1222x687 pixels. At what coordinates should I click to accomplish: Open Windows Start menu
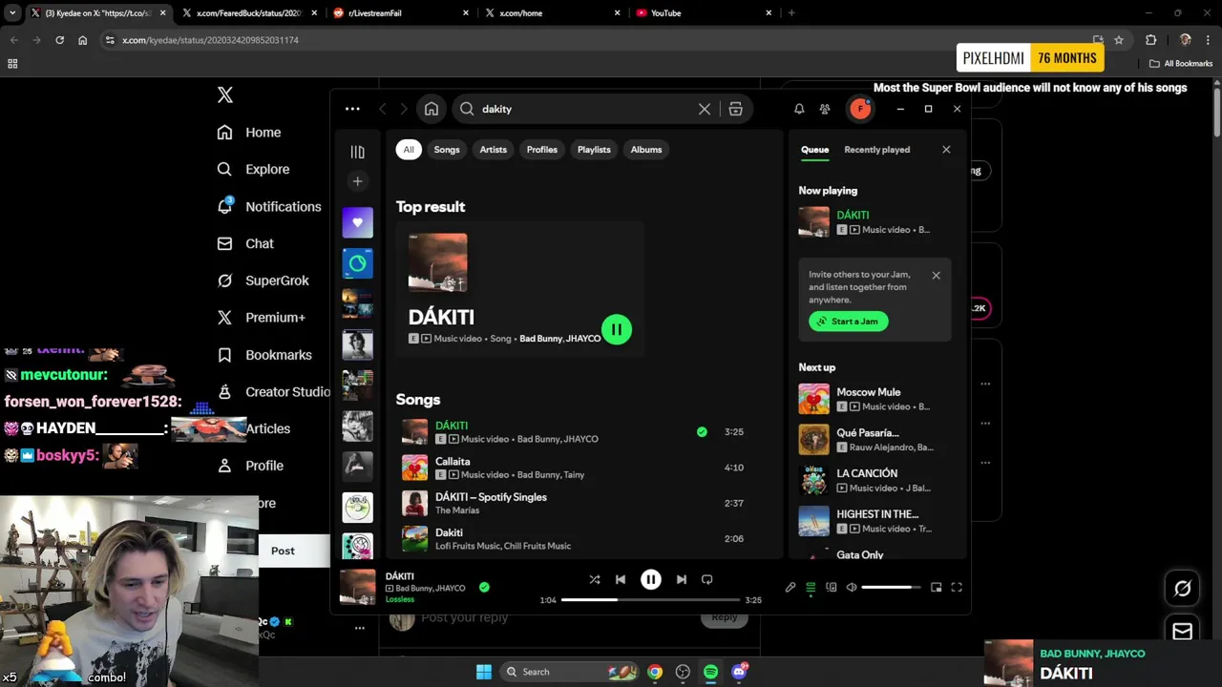tap(484, 672)
